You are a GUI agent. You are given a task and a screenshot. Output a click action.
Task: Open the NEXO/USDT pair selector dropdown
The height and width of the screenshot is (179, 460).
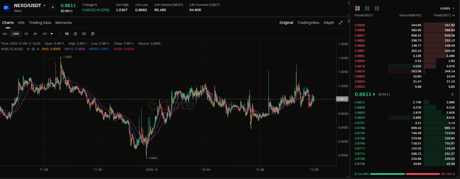point(45,5)
